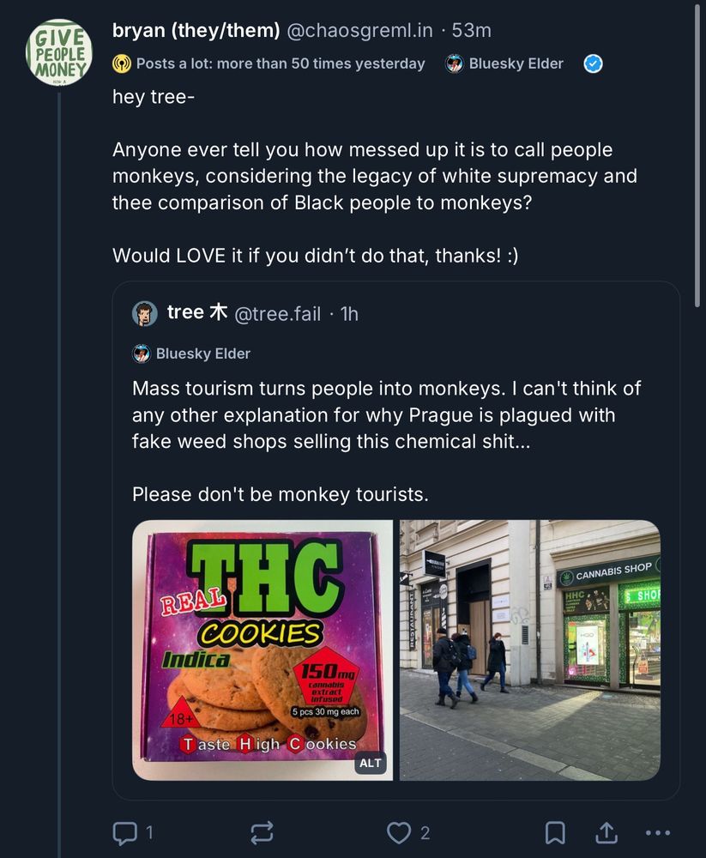The height and width of the screenshot is (858, 706).
Task: Click tree's avatar in the quoted post
Action: pyautogui.click(x=144, y=313)
